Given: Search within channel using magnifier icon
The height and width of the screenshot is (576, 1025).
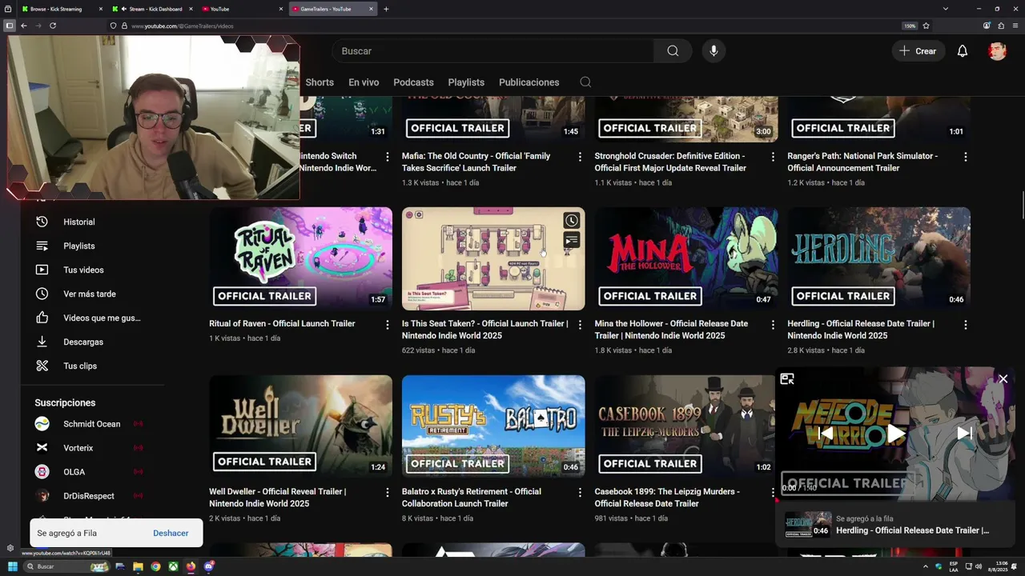Looking at the screenshot, I should (x=585, y=82).
